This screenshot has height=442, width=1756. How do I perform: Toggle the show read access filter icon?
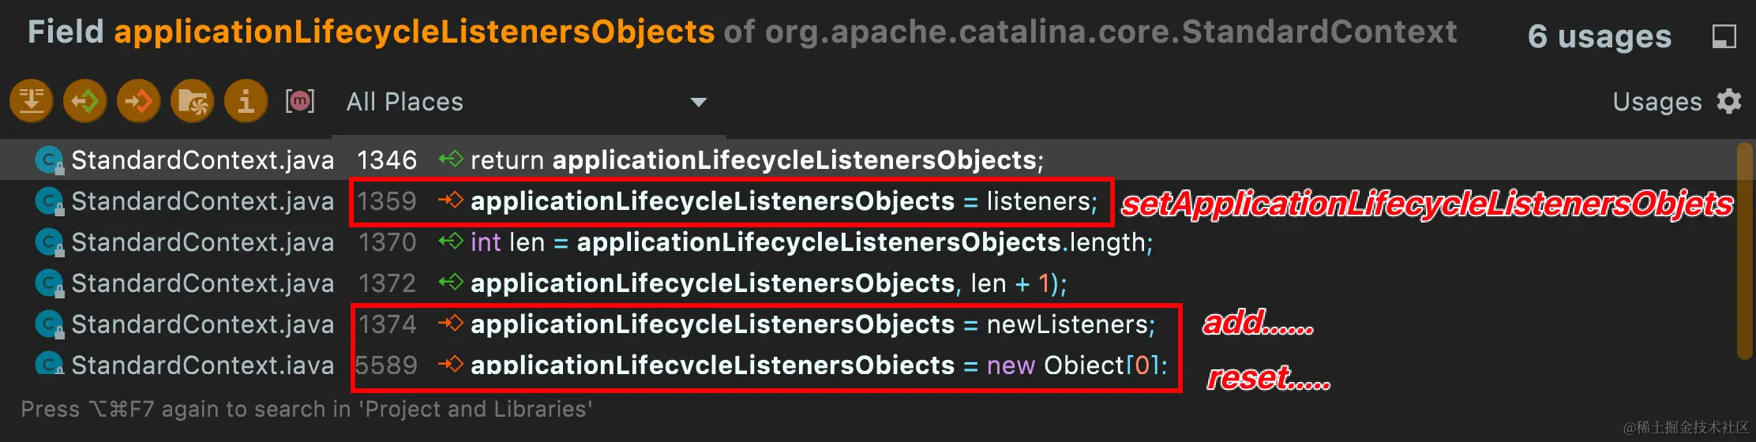click(85, 101)
